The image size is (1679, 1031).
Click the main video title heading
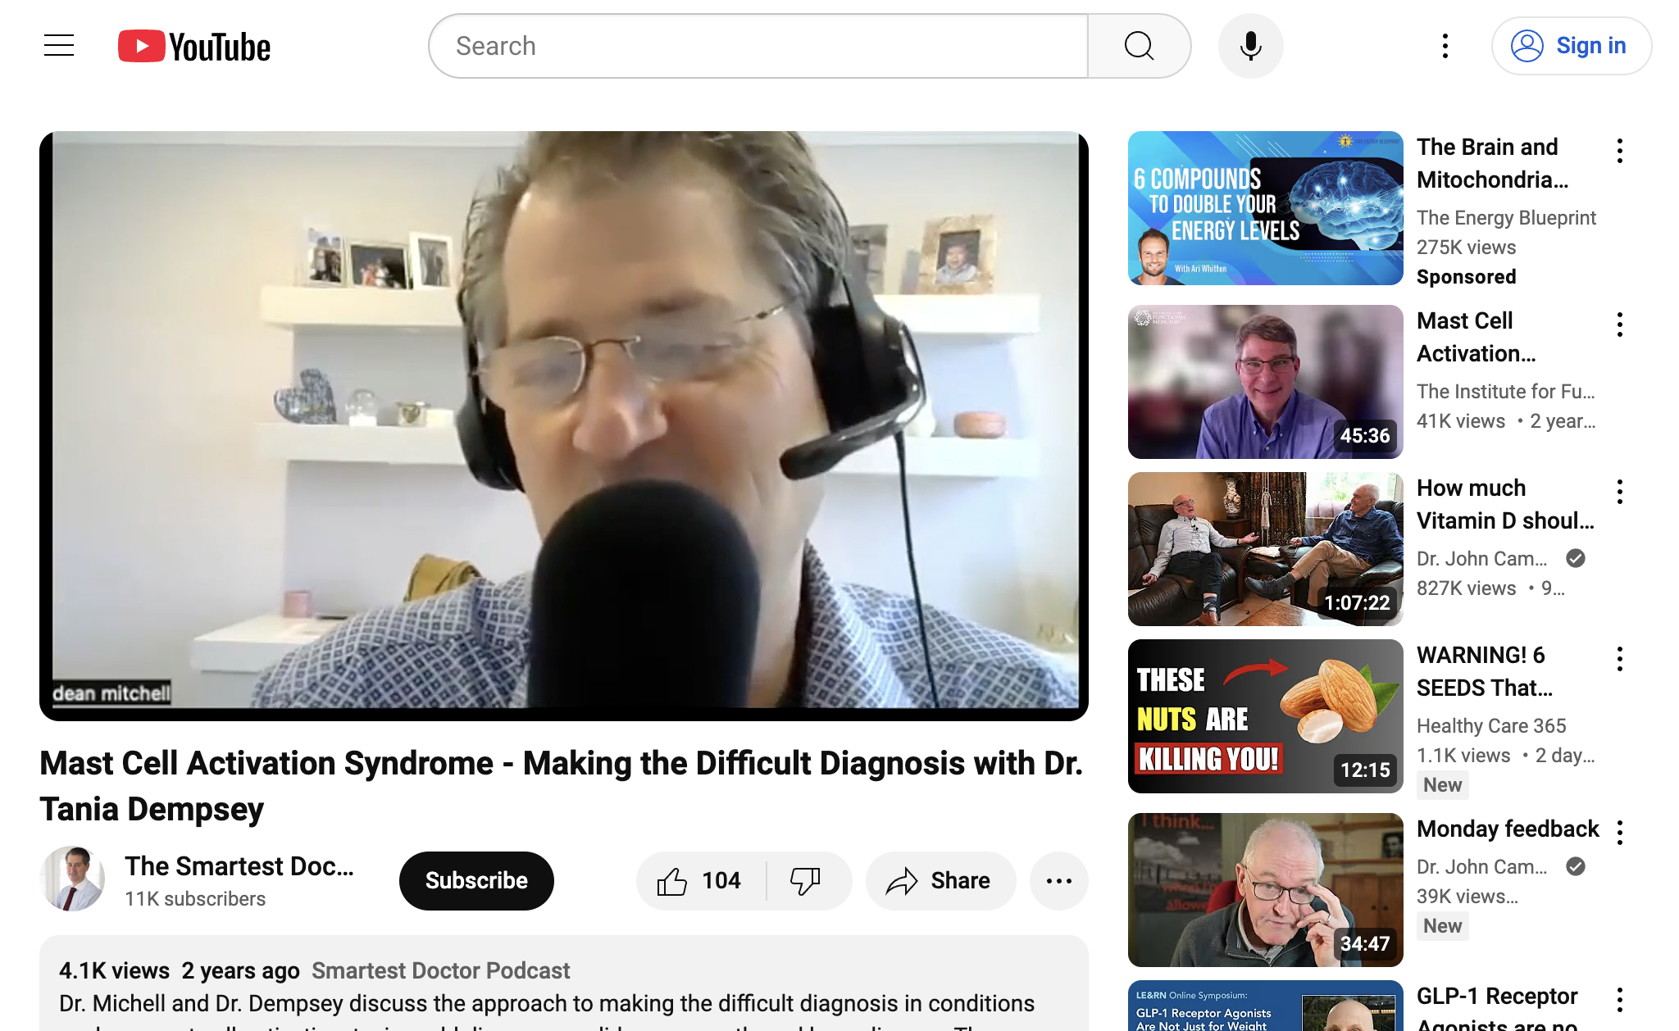click(562, 786)
